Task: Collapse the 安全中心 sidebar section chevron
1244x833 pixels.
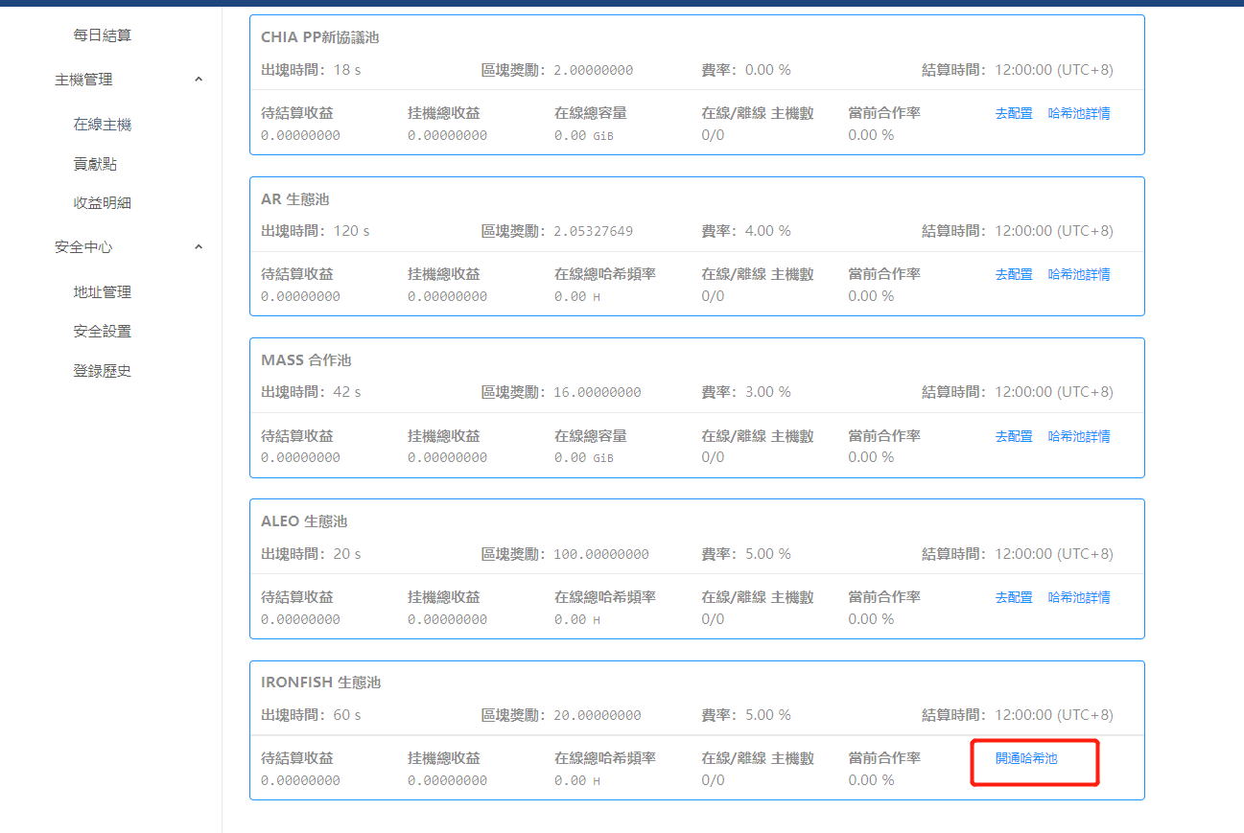Action: (199, 247)
